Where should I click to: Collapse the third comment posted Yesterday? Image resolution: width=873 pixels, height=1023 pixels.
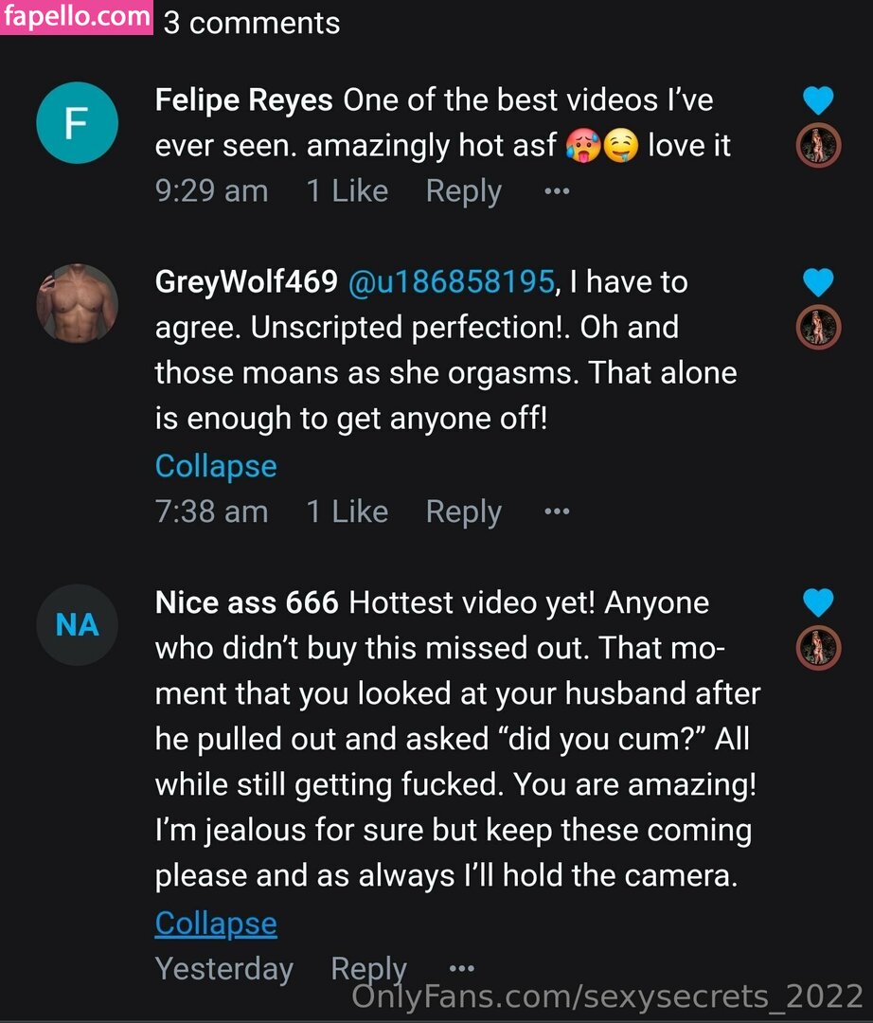tap(216, 924)
